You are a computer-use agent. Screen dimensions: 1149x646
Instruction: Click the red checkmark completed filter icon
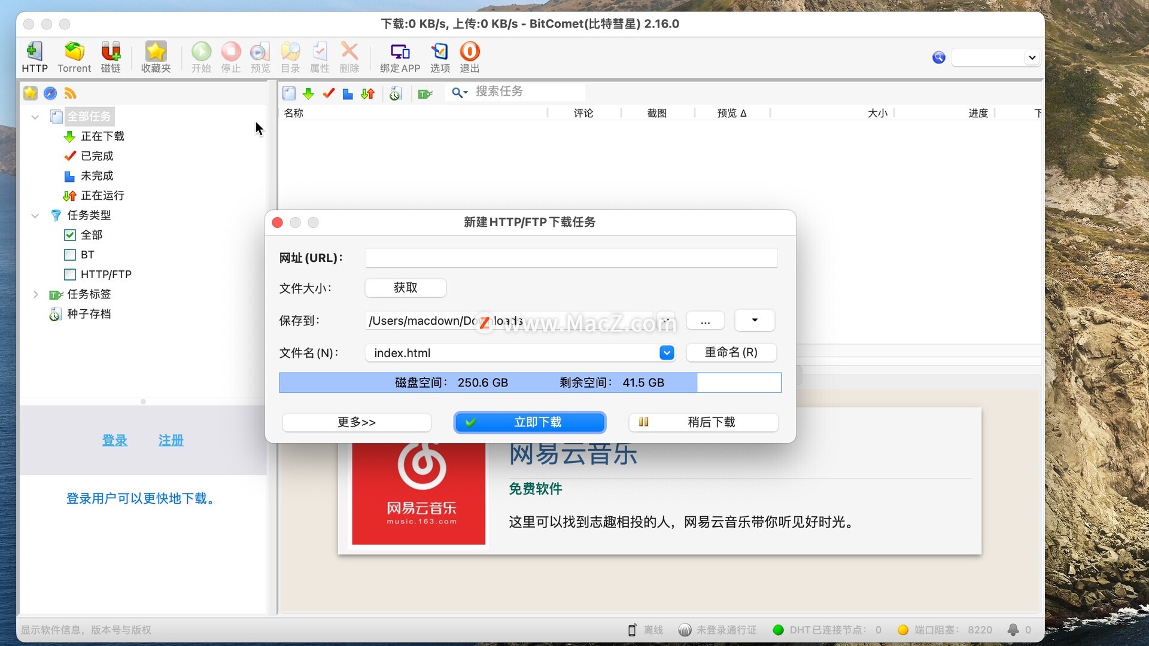(x=329, y=93)
